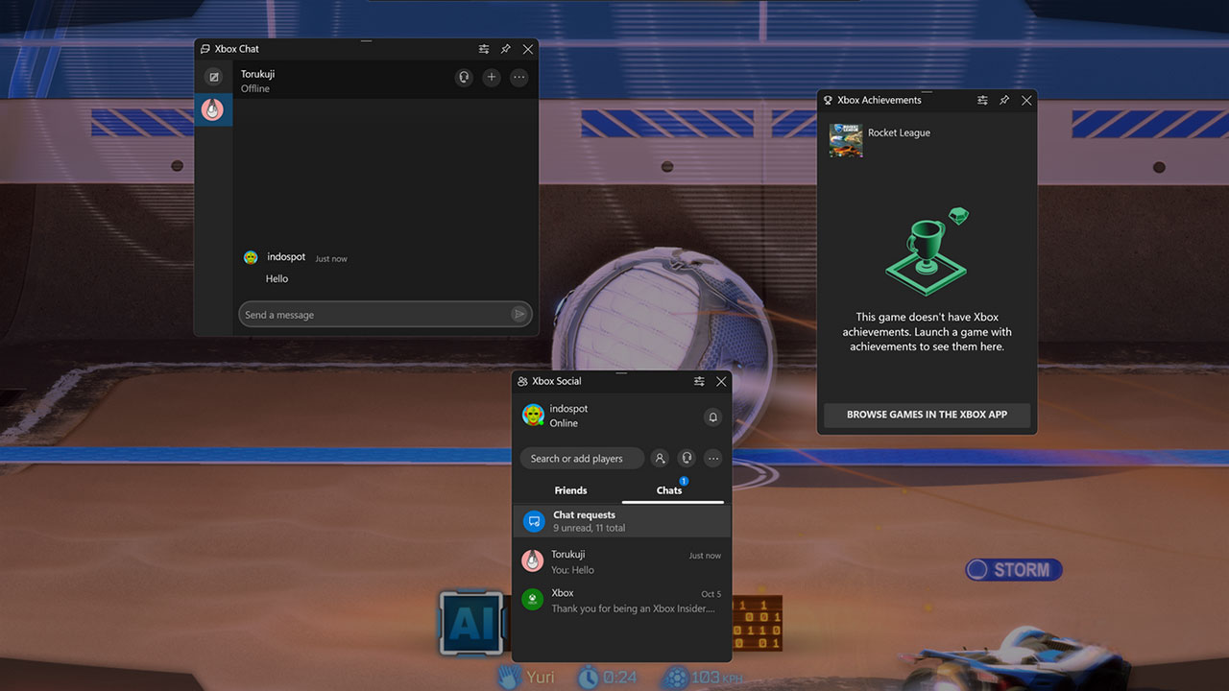The image size is (1229, 691).
Task: Send the chat message arrow button
Action: 519,314
